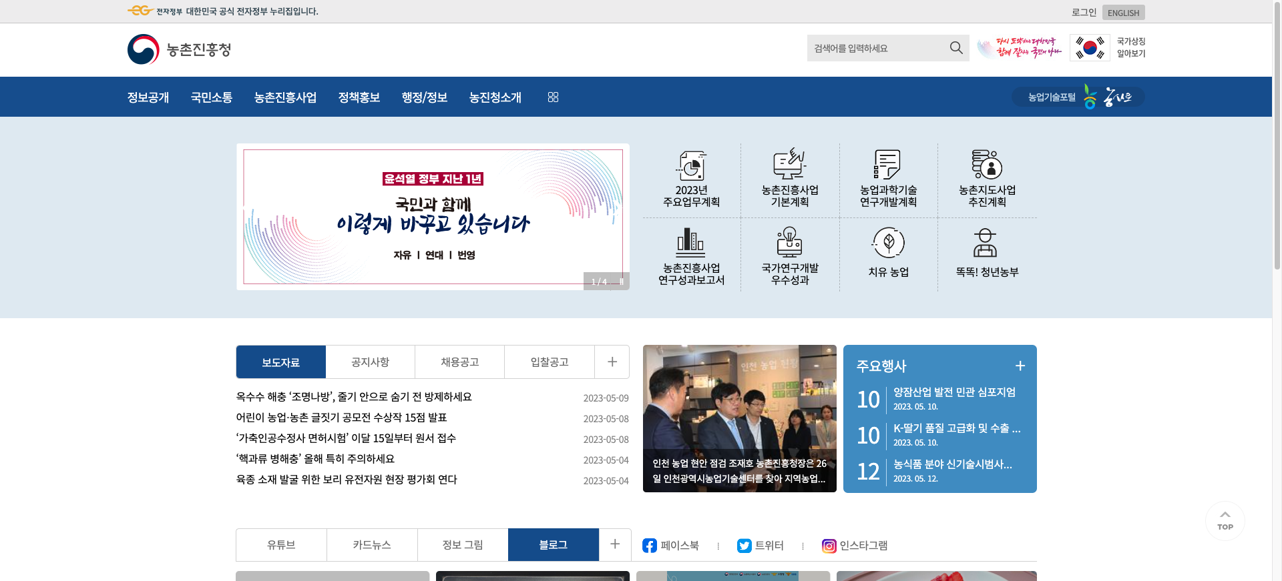Expand more news with the plus button
1282x581 pixels.
coord(612,362)
